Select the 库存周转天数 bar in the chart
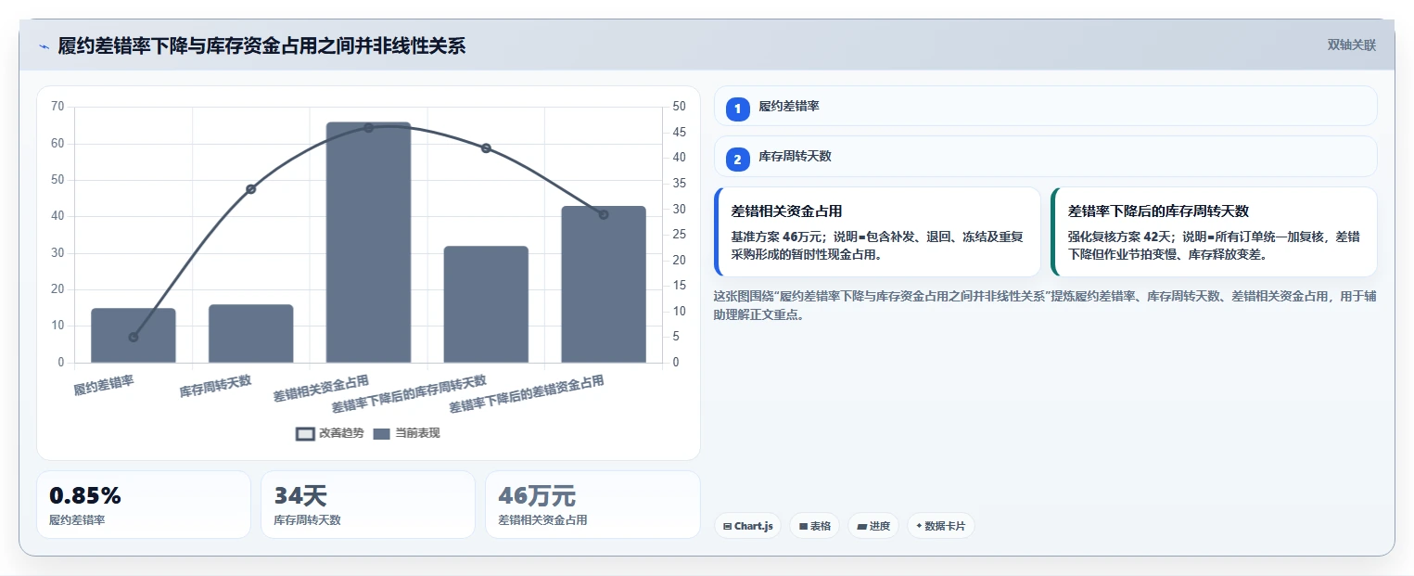 pyautogui.click(x=250, y=334)
